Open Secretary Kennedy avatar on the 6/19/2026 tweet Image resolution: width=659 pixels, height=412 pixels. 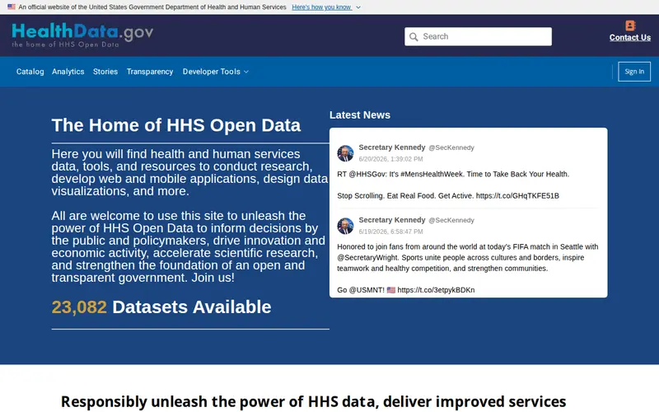(x=345, y=226)
